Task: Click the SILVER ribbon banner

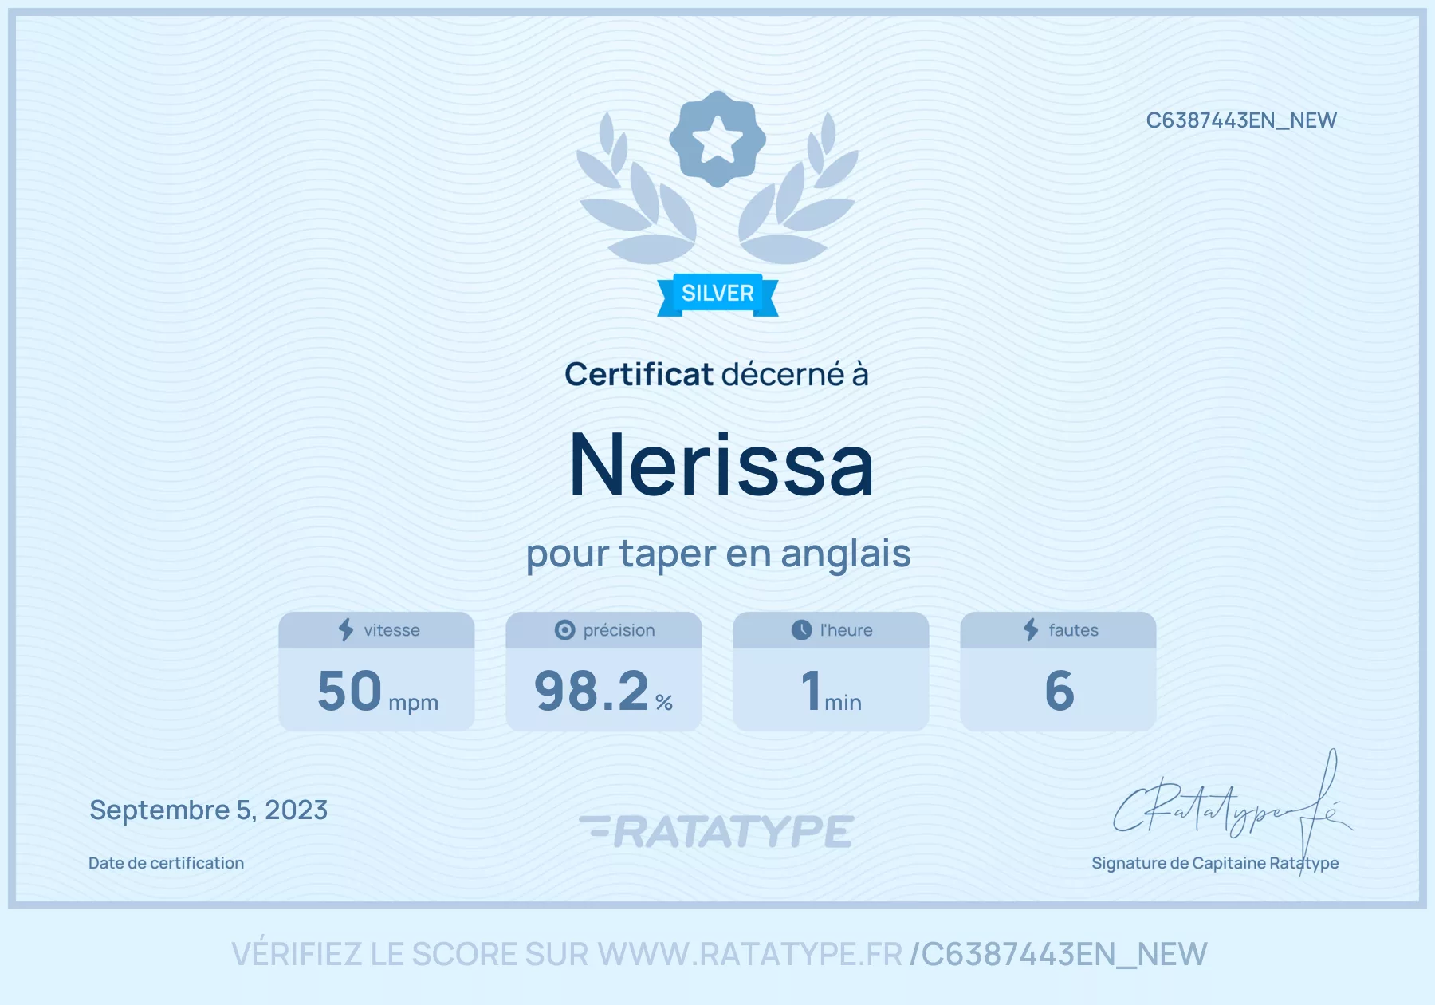Action: point(717,294)
